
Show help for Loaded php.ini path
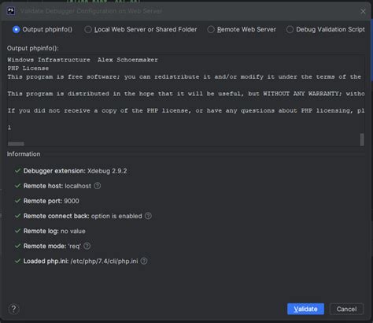click(x=144, y=261)
